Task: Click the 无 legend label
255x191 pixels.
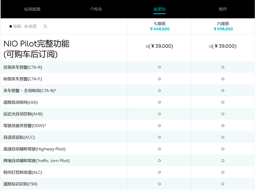Action: [45, 26]
